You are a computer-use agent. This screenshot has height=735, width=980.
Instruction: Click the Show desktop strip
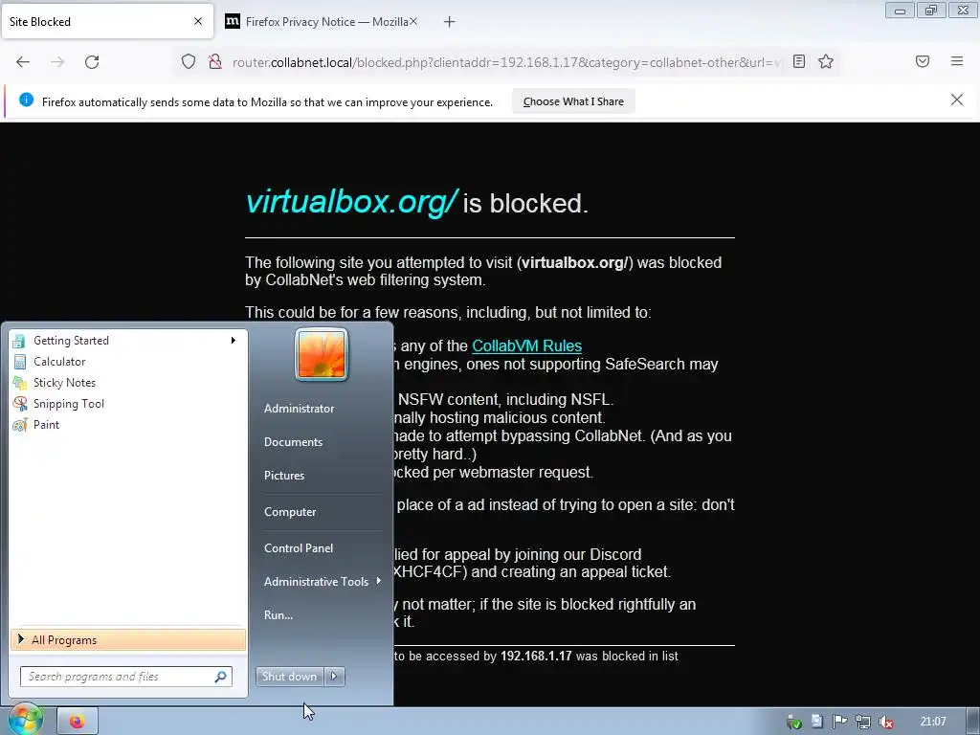pos(973,722)
